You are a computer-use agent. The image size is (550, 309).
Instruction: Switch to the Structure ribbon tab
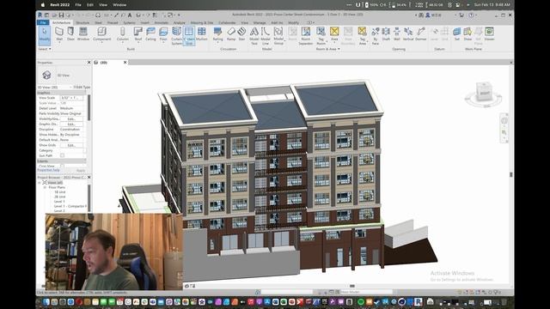coord(82,23)
